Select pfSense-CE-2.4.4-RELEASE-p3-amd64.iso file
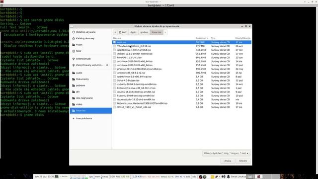Image resolution: width=318 pixels, height=179 pixels. pyautogui.click(x=182, y=69)
